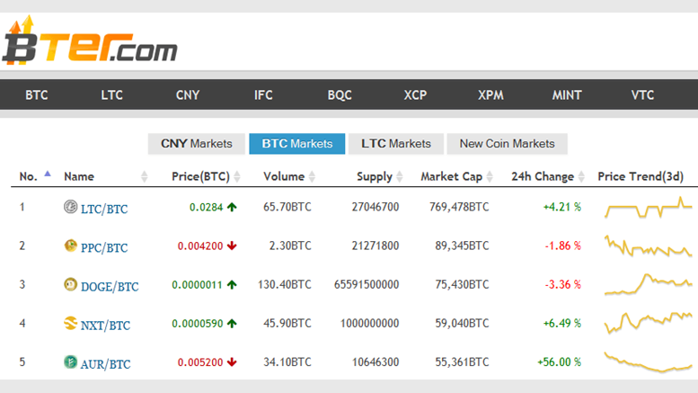Open BQC in the navigation bar
This screenshot has width=698, height=393.
pos(340,95)
